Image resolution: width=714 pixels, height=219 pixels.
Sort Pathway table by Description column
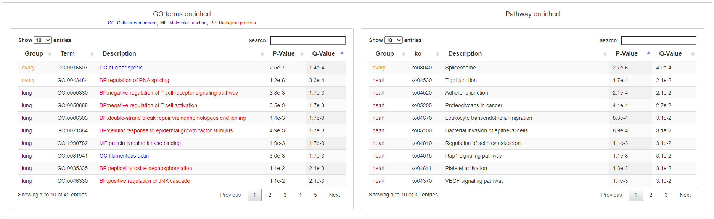525,54
